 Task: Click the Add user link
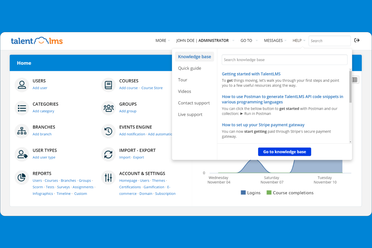pyautogui.click(x=40, y=88)
